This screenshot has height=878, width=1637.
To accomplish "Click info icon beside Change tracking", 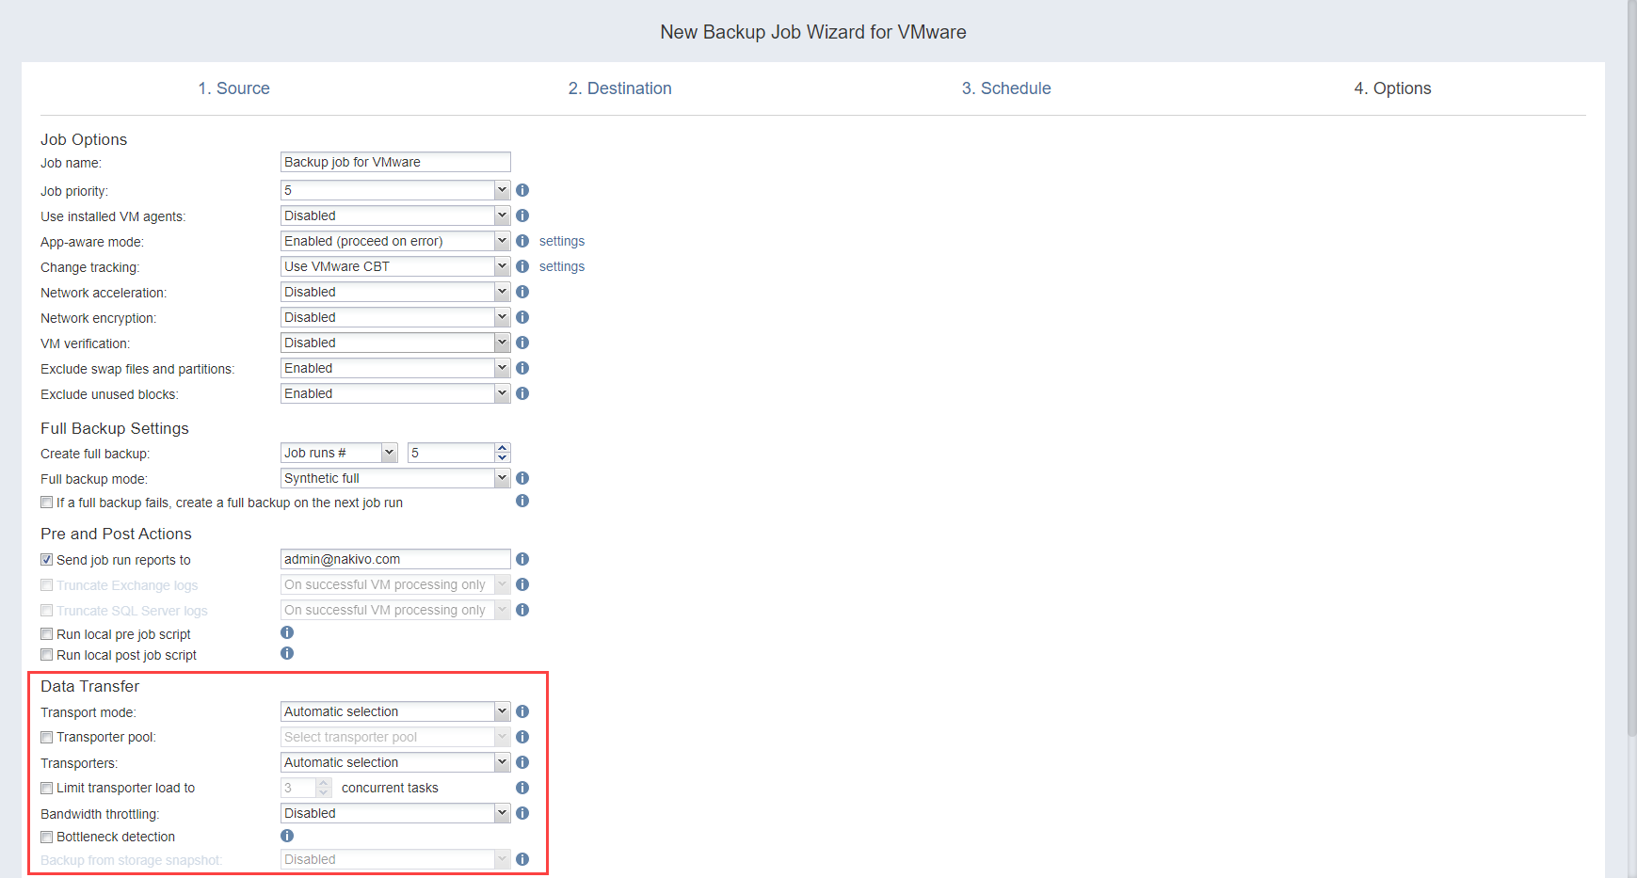I will click(x=522, y=266).
